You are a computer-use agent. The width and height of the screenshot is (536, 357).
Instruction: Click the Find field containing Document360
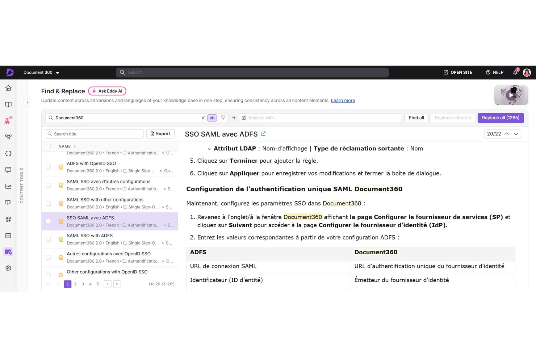click(127, 118)
